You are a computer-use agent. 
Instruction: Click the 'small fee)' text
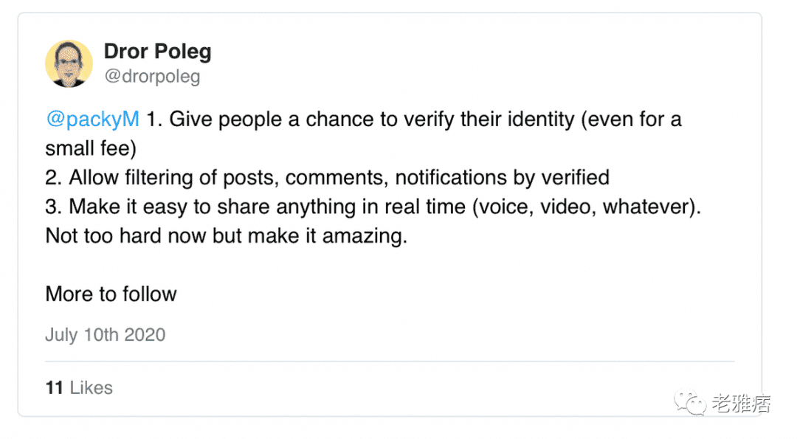coord(91,148)
